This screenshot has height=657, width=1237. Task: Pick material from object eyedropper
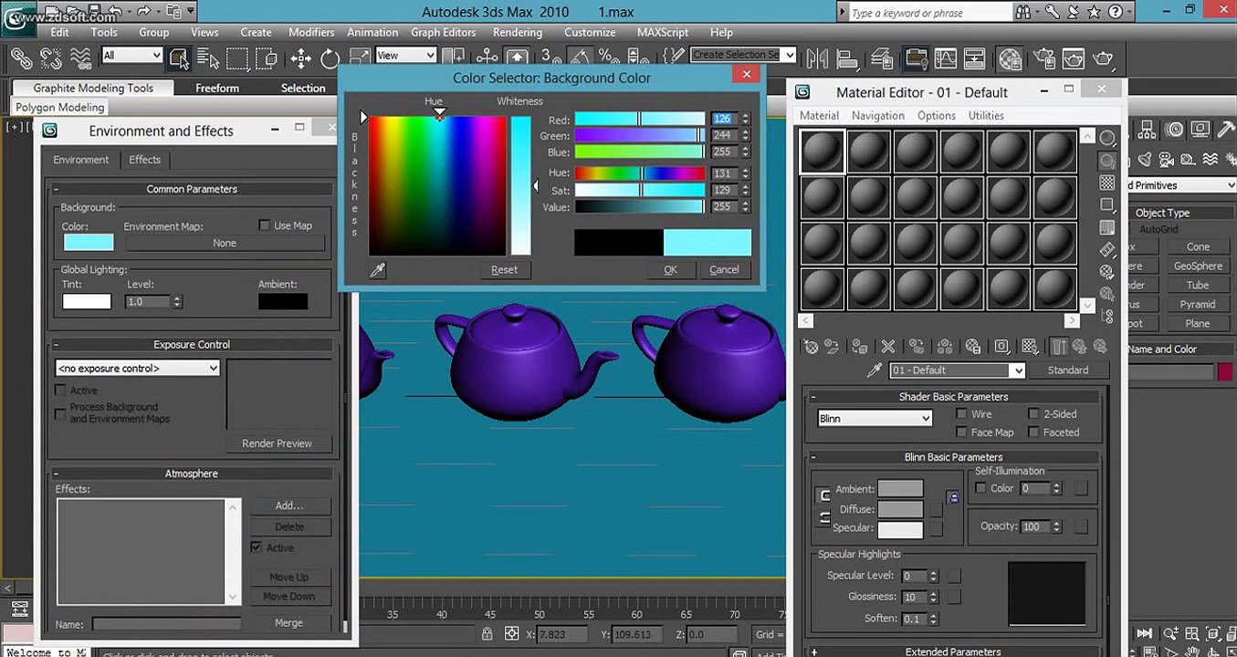[875, 370]
